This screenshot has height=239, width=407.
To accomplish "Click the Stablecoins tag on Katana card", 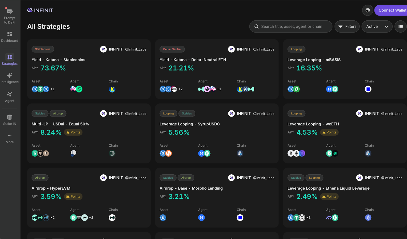I will 43,49.
